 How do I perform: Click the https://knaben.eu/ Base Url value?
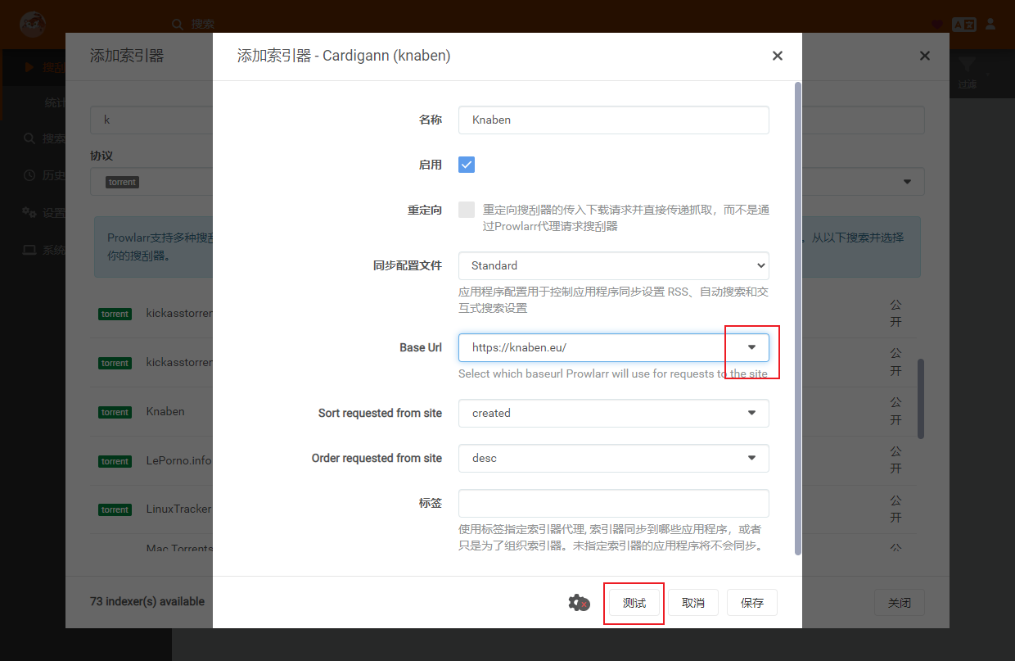(519, 347)
